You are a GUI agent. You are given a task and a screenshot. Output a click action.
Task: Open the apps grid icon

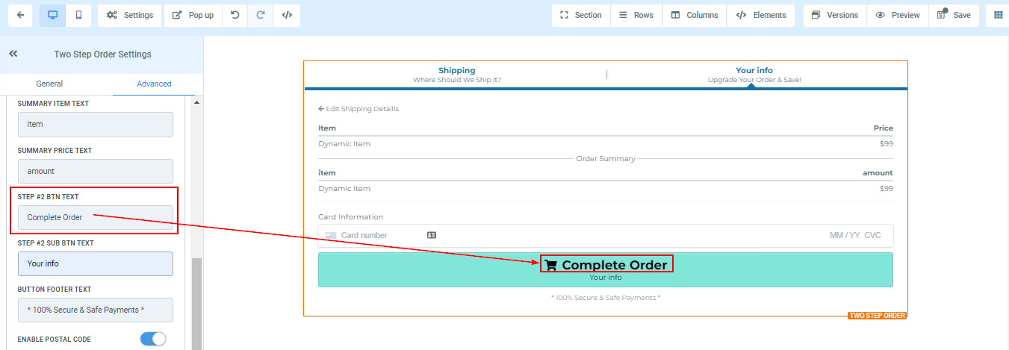coord(998,15)
